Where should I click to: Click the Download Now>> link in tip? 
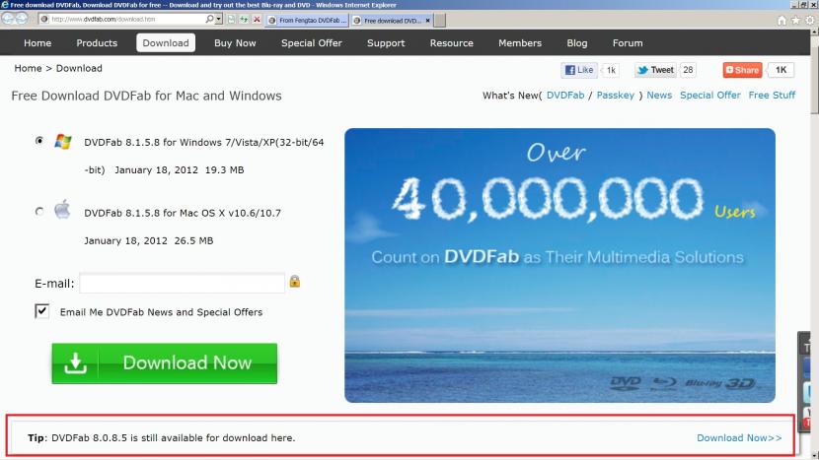[x=739, y=438]
